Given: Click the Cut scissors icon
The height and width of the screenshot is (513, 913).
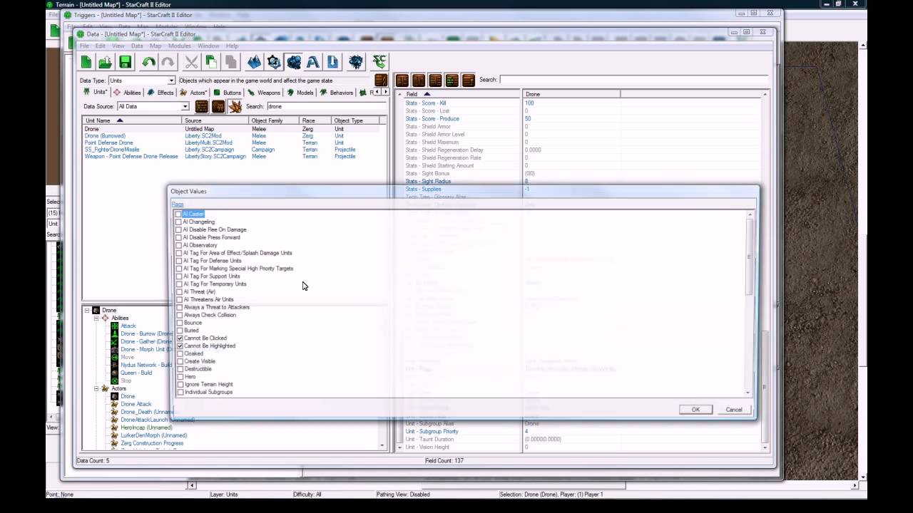Looking at the screenshot, I should point(191,62).
